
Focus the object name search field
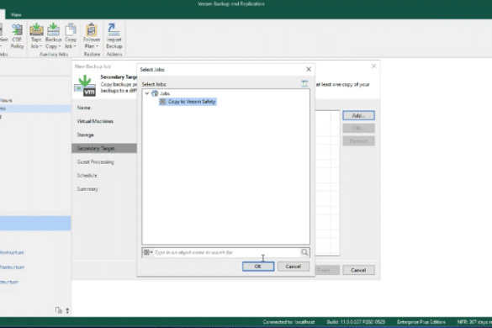[226, 252]
